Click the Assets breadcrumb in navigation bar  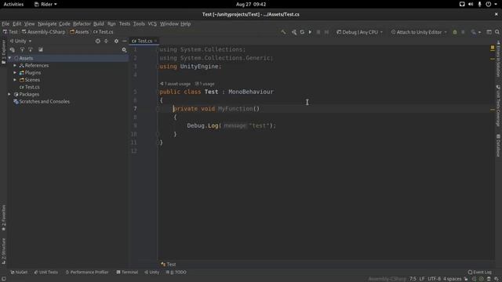click(79, 32)
